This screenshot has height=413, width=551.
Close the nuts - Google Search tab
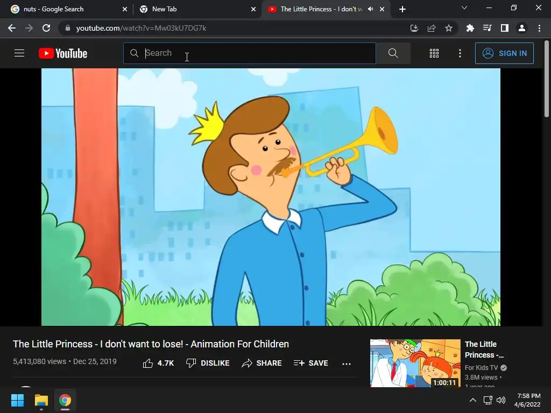125,9
